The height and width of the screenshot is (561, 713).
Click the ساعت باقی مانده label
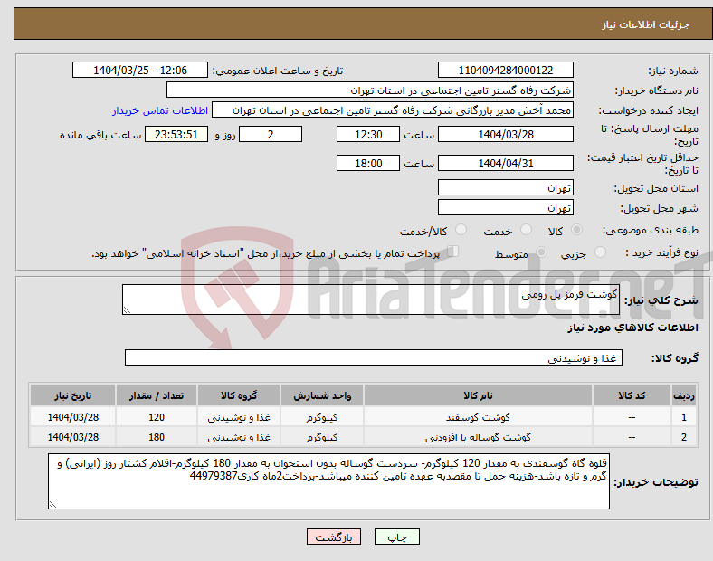pos(100,135)
